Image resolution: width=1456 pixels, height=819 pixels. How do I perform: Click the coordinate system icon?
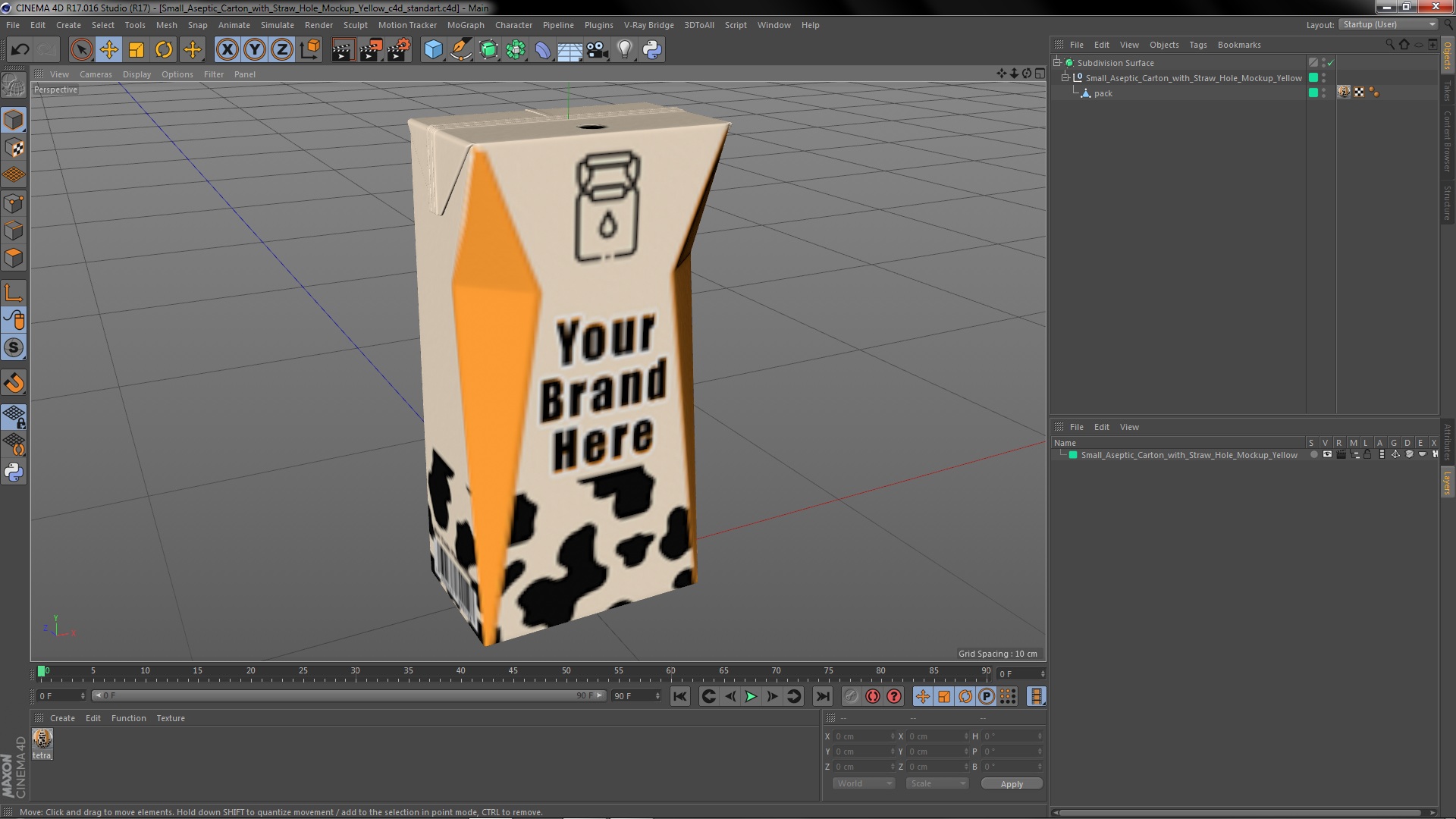point(309,50)
